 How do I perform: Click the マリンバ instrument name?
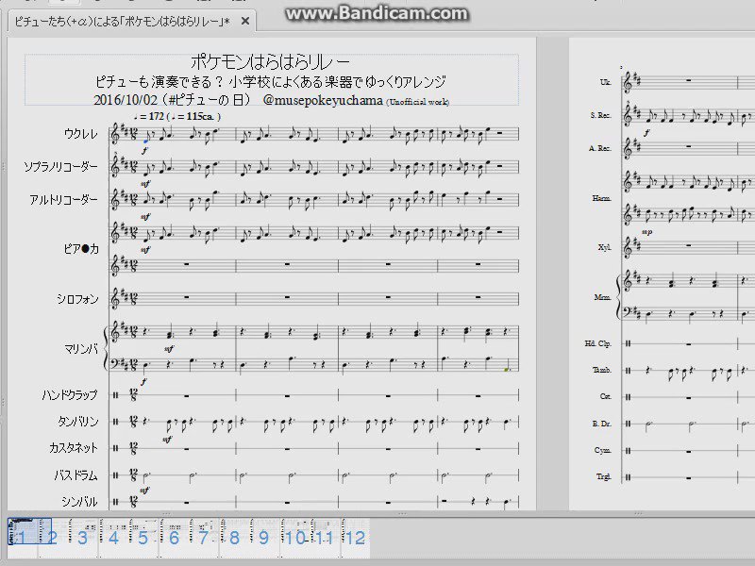coord(81,349)
